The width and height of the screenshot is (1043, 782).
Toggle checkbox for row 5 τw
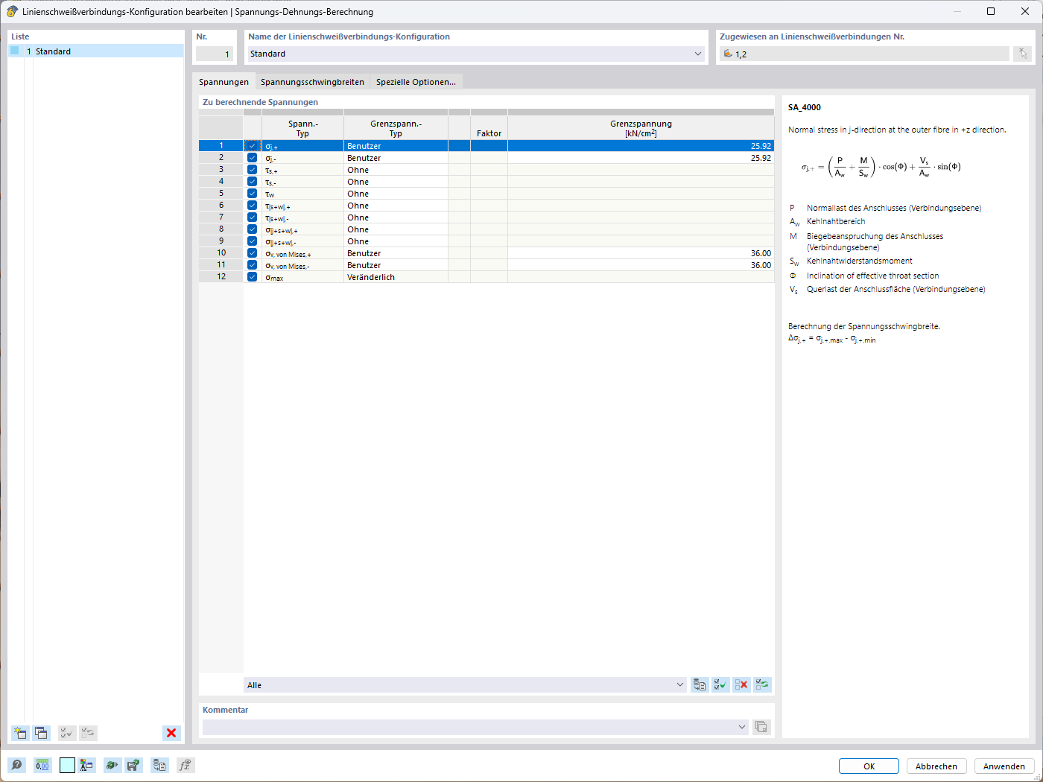(252, 194)
